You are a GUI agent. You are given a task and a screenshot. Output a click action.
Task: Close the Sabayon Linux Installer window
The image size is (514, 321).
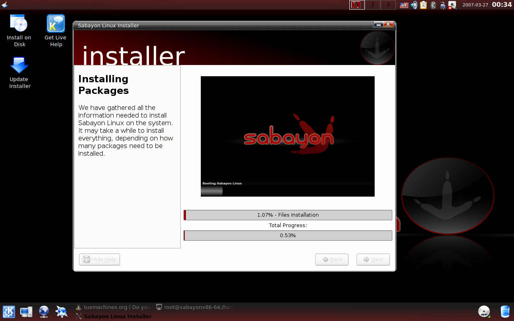point(388,24)
